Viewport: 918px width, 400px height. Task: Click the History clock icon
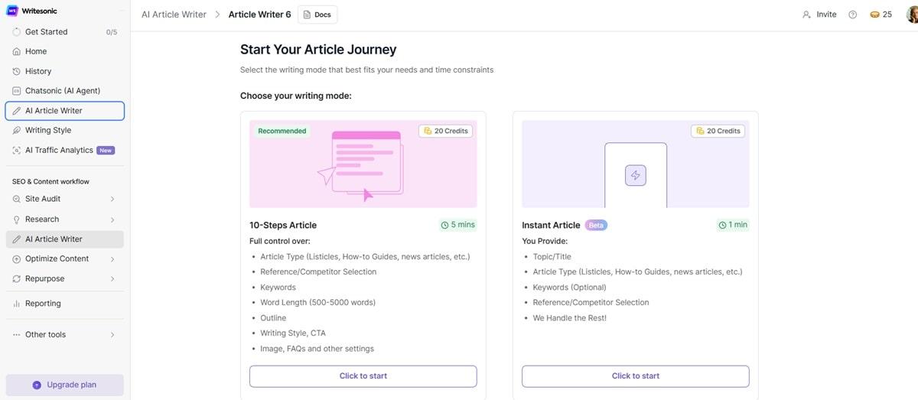click(x=17, y=71)
